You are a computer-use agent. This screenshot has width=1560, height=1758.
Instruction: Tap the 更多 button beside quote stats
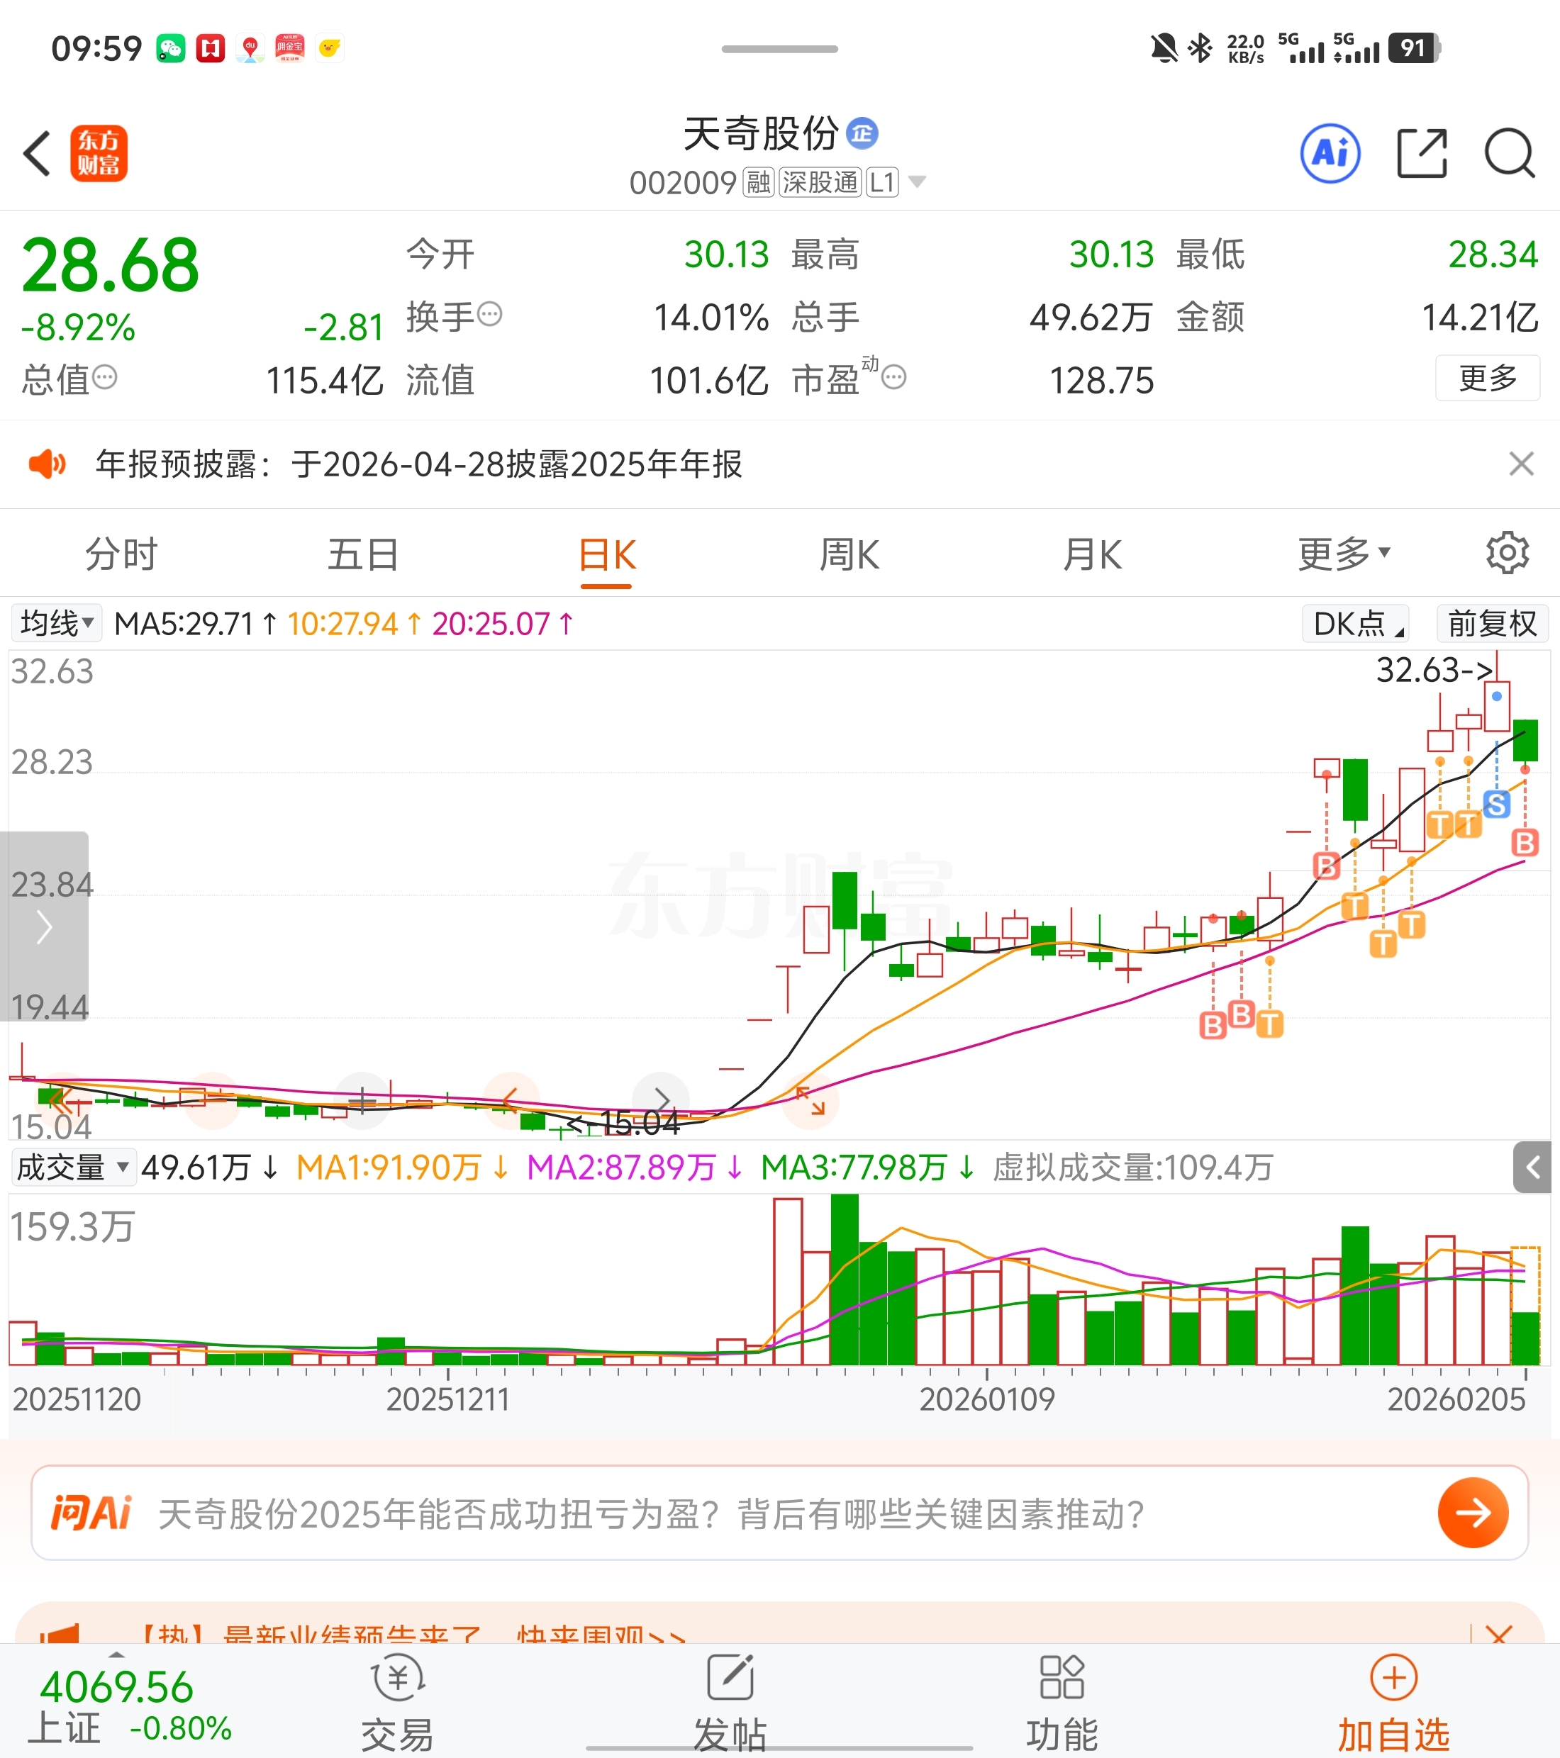coord(1487,379)
